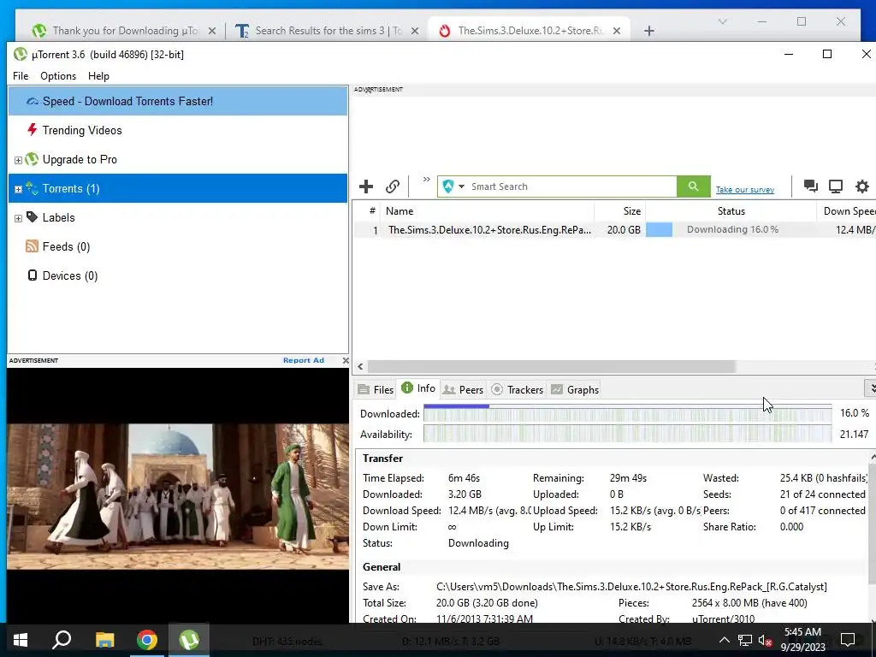The image size is (876, 657).
Task: Click the Availability pieces bar
Action: [627, 434]
